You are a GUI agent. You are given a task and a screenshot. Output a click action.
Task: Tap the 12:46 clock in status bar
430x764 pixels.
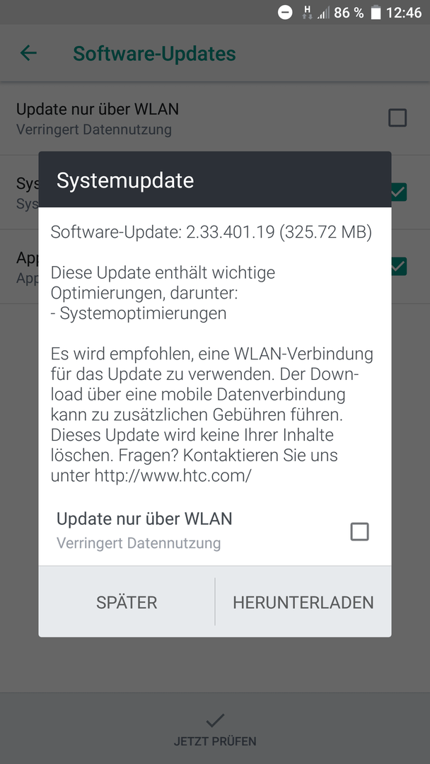click(404, 13)
